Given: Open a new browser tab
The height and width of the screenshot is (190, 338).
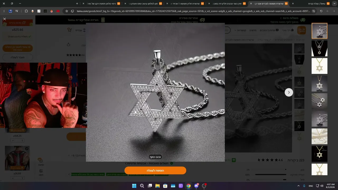Looking at the screenshot, I should coord(77,4).
